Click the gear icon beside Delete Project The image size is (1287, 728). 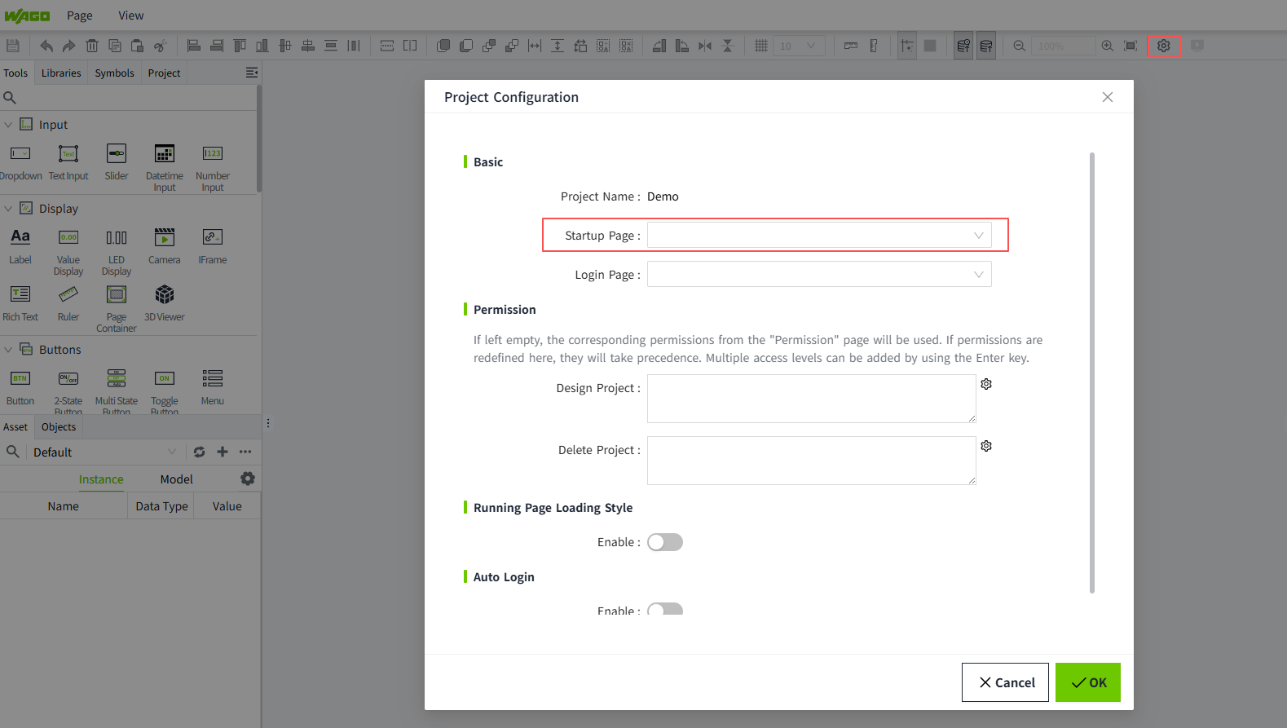tap(986, 446)
